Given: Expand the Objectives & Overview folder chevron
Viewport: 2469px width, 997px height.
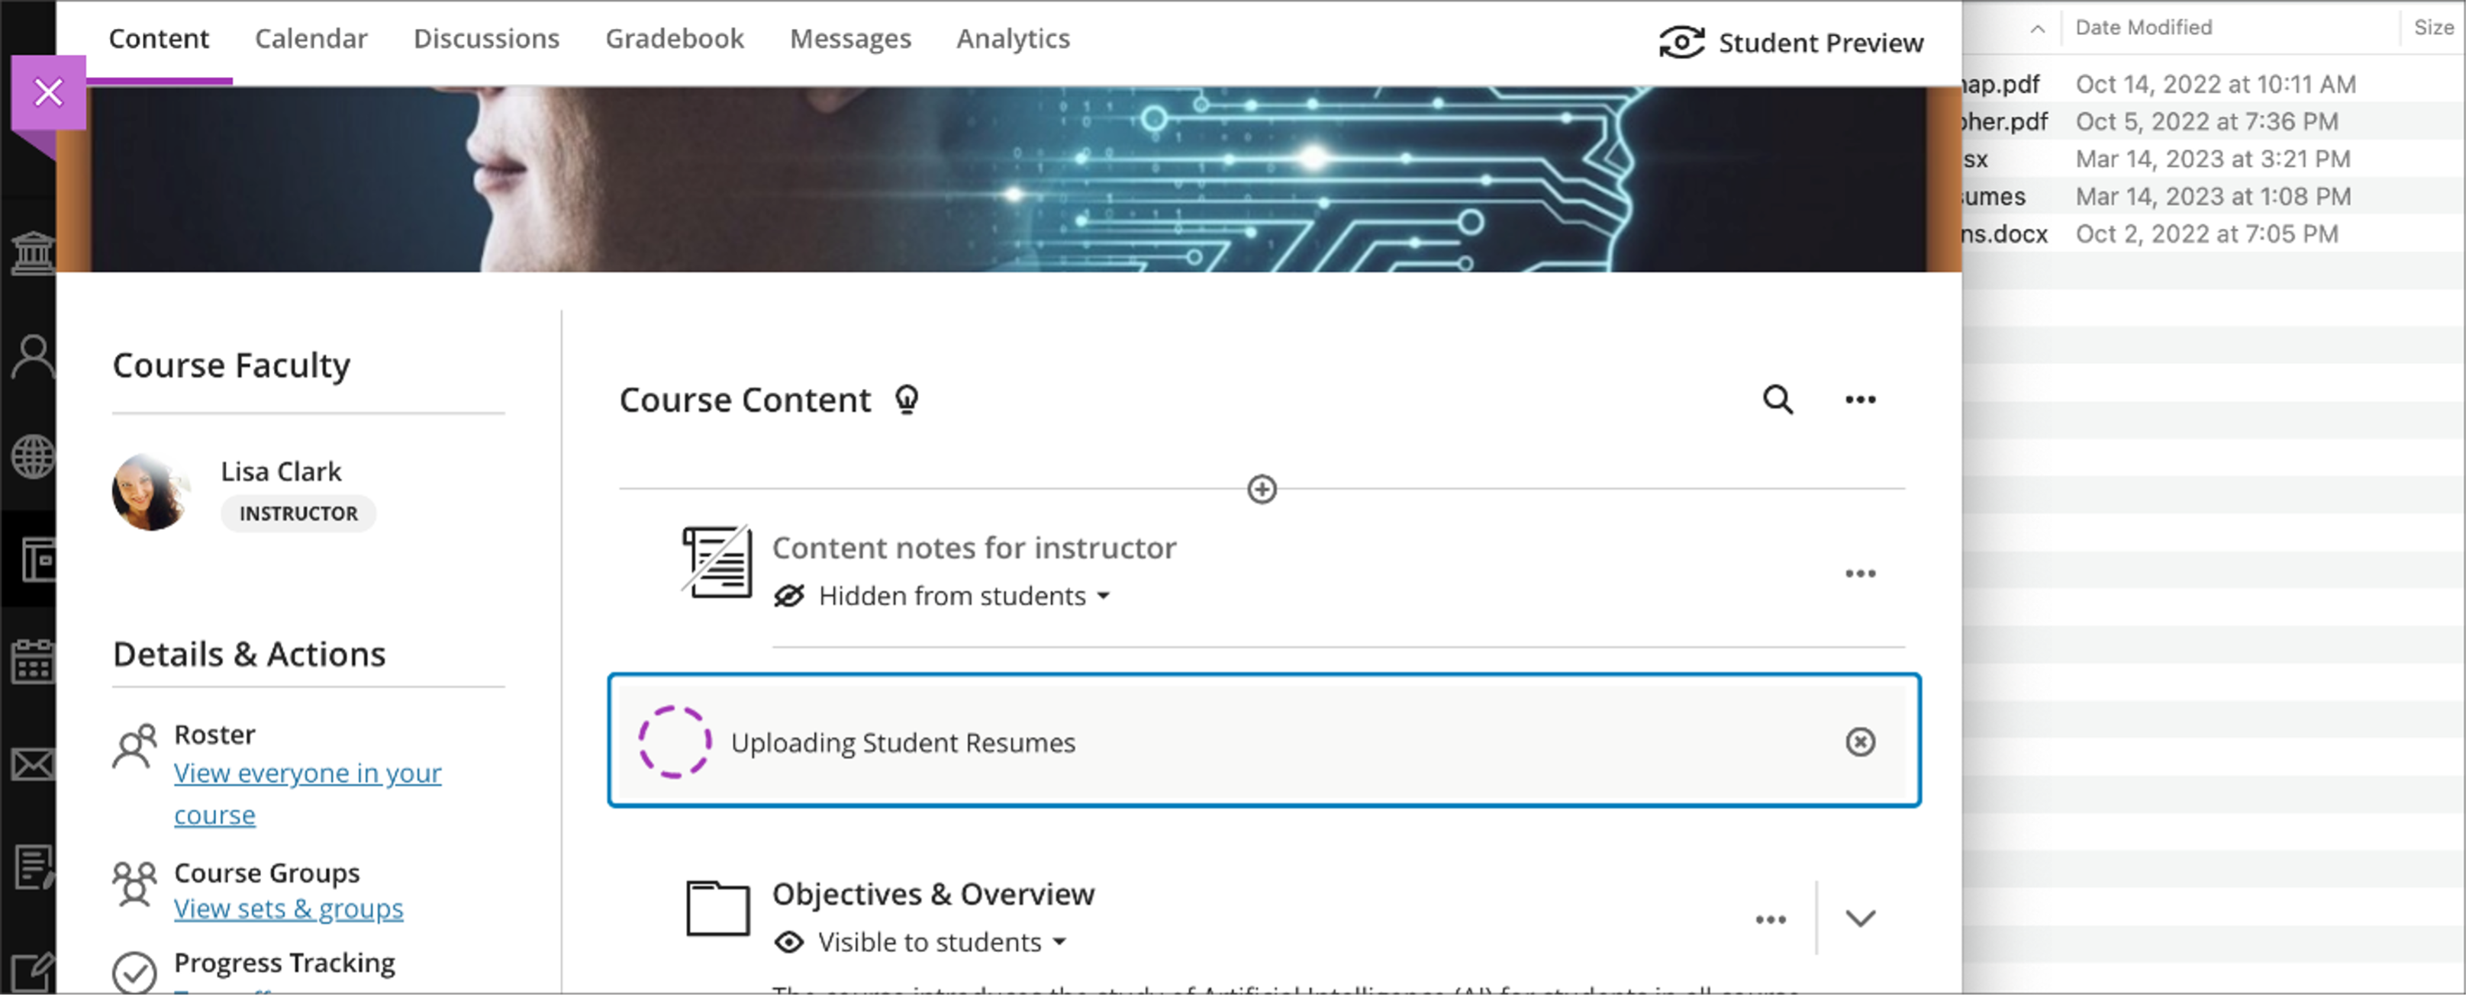Looking at the screenshot, I should coord(1859,918).
